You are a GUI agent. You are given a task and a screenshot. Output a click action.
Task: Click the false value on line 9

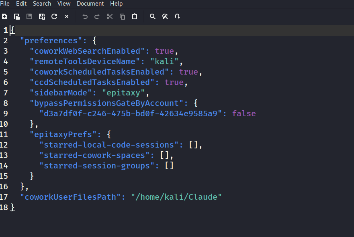(x=244, y=113)
